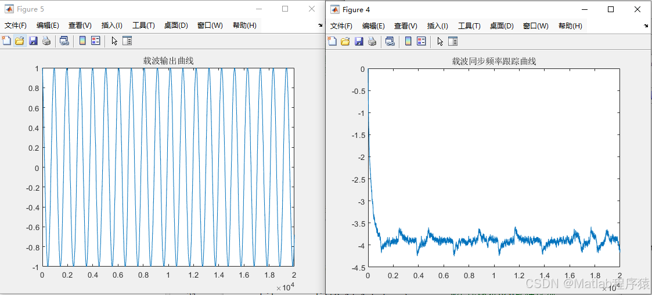Click plot title 载波输出曲线 in Figure 5
Screen dimensions: 652x295
coord(168,61)
